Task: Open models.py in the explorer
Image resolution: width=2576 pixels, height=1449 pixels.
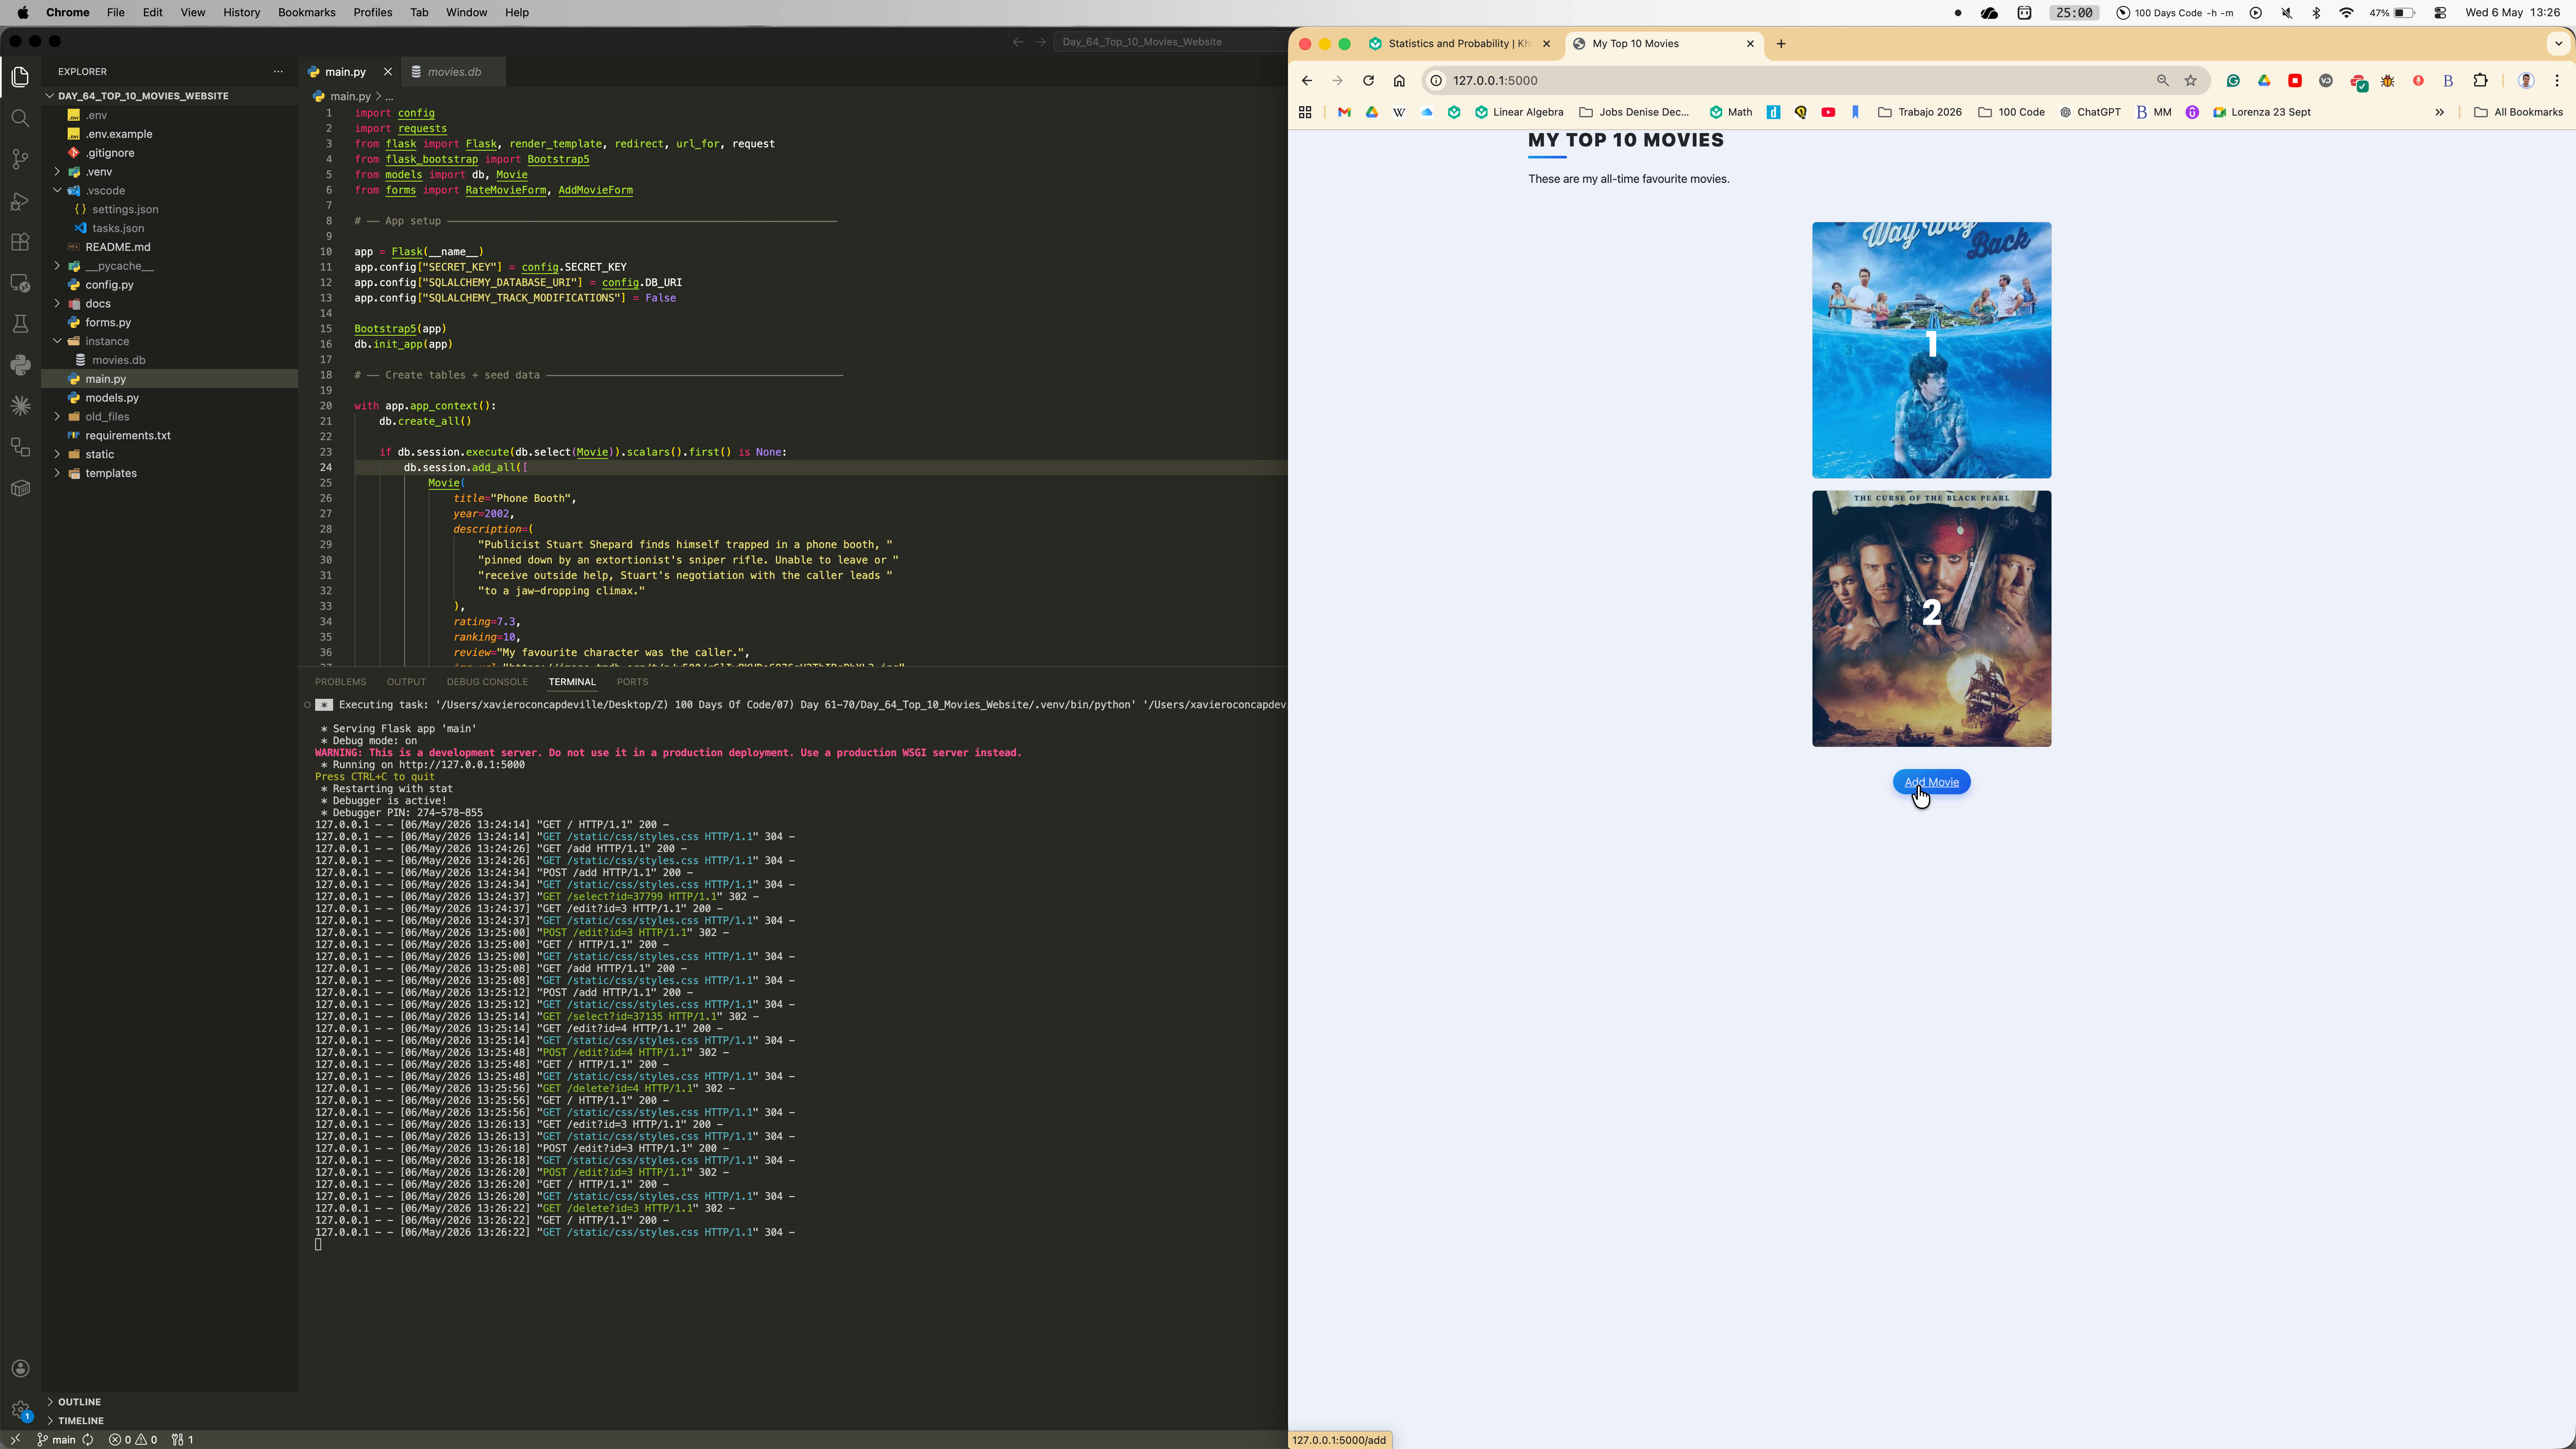Action: [x=112, y=398]
